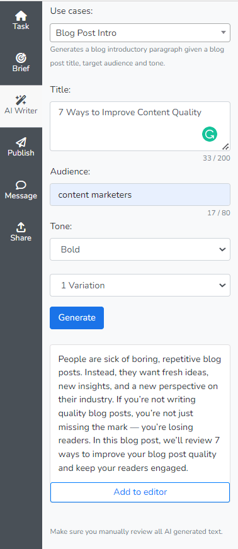Click the 'Publish' sidebar label
The width and height of the screenshot is (238, 549).
pos(21,153)
